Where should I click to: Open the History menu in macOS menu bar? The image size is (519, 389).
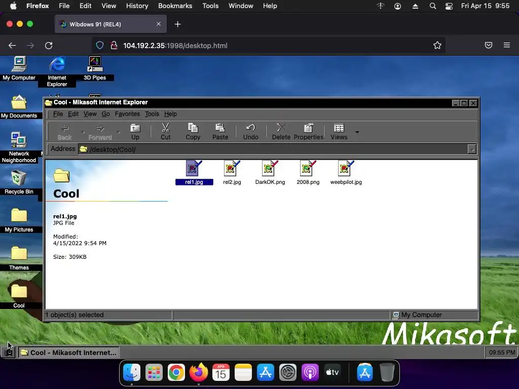[137, 6]
